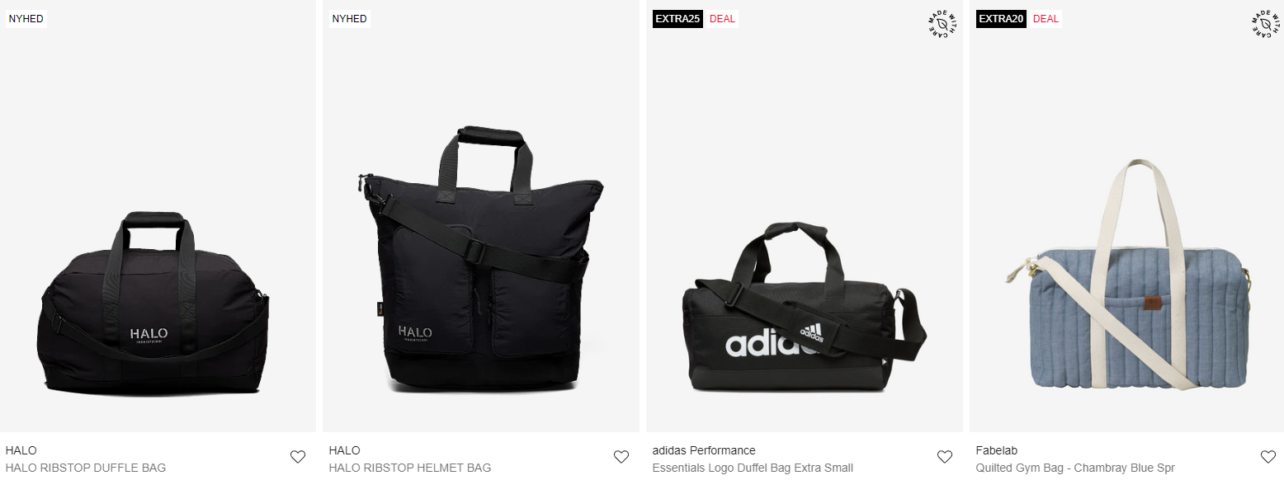Select the EXTRA20 promo badge
Viewport: 1284px width, 480px height.
tap(1001, 19)
